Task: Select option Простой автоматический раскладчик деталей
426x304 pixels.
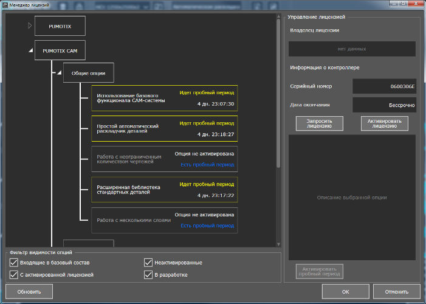Action: pyautogui.click(x=165, y=129)
